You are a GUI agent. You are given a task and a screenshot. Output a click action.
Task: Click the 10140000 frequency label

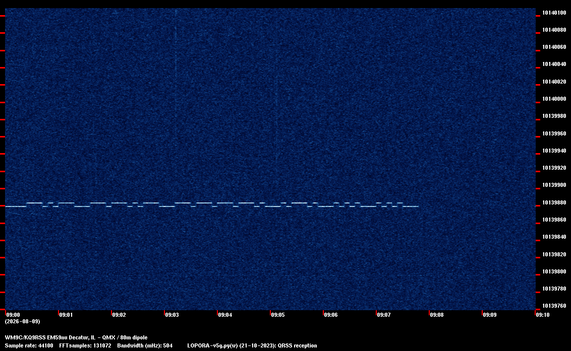[x=554, y=99]
